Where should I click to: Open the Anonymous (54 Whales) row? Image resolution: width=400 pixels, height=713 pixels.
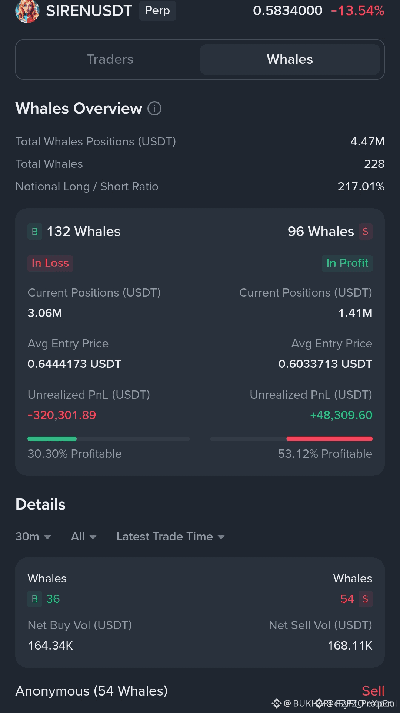click(x=200, y=691)
